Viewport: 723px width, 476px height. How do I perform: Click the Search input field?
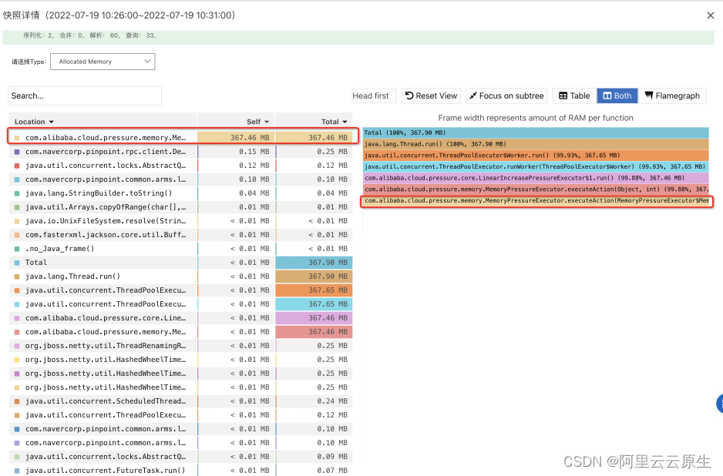(85, 96)
